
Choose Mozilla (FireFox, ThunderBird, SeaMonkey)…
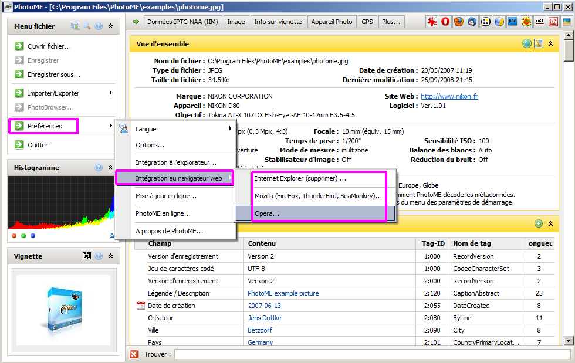(319, 196)
